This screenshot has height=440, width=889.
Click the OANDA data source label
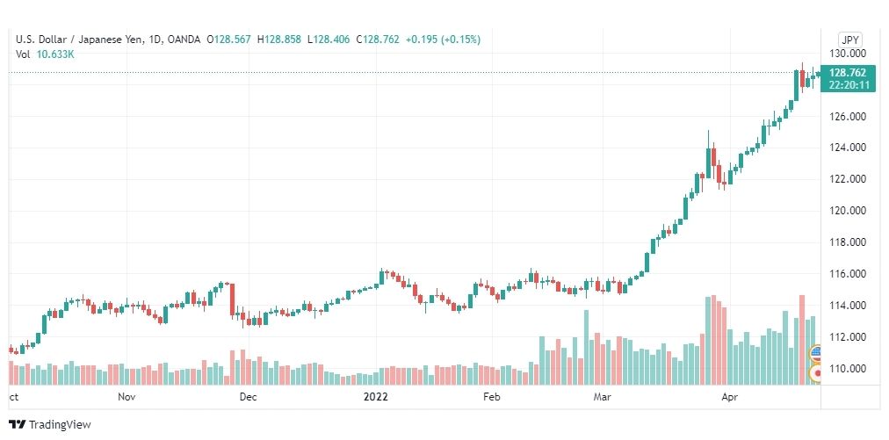click(x=184, y=40)
